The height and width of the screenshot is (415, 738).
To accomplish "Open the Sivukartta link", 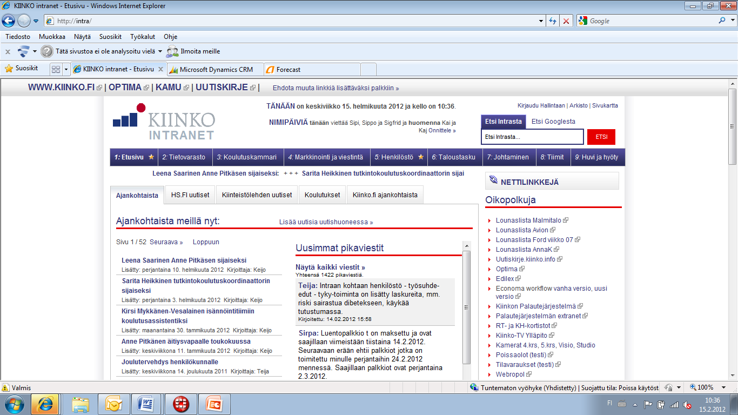I will coord(605,106).
